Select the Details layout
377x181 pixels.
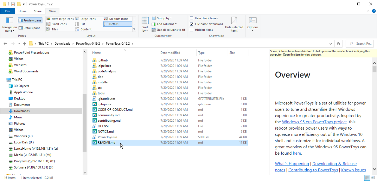(x=117, y=24)
